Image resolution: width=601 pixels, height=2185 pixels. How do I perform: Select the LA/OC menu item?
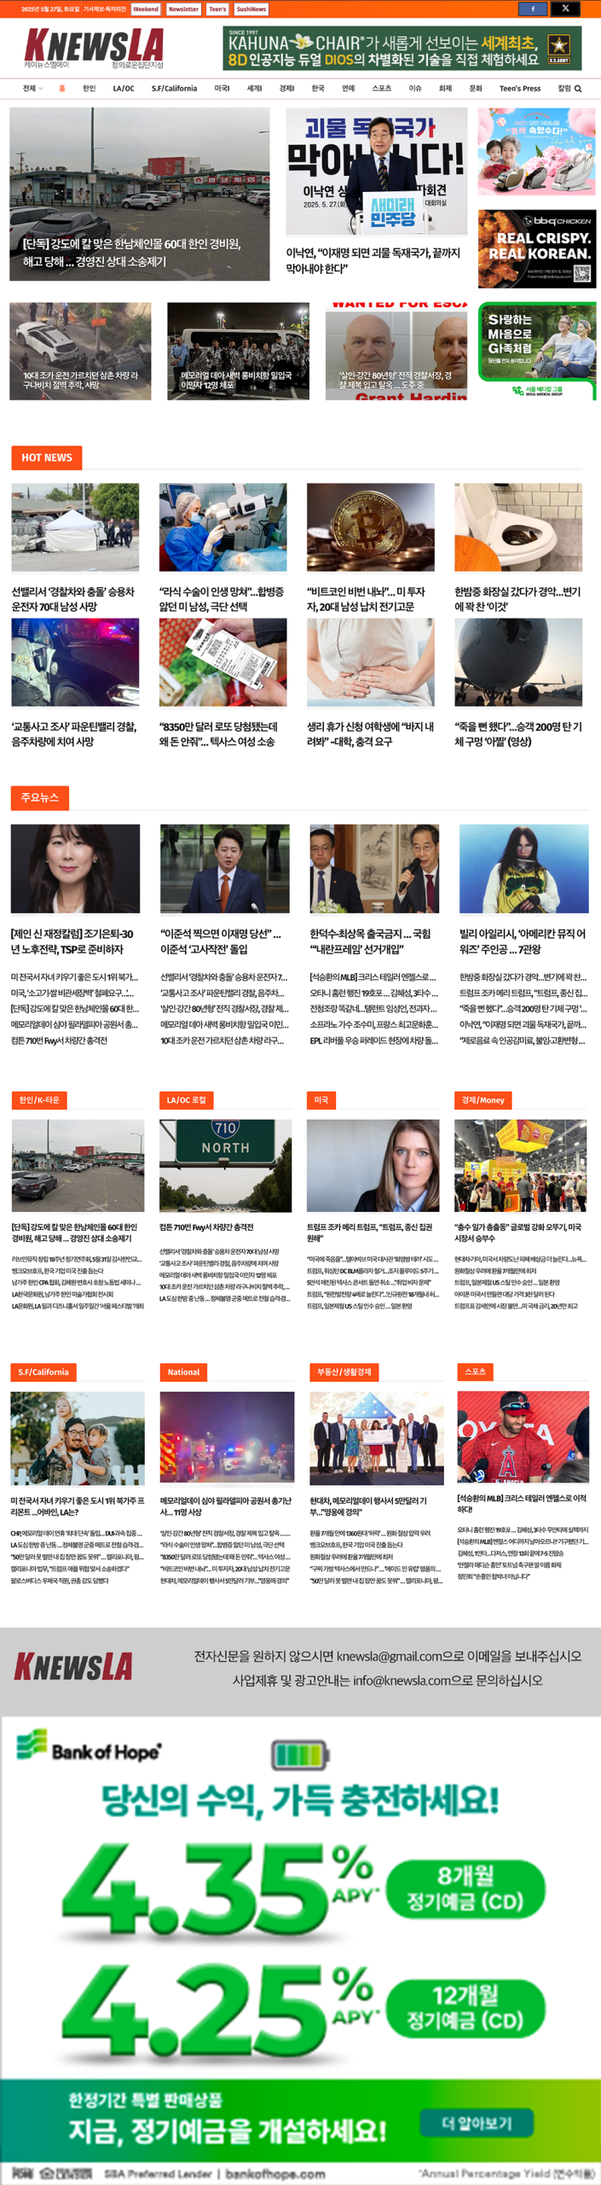click(124, 89)
